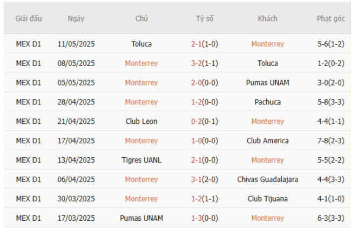Select the Monterrey link in the 28/04/2025 row
The image size is (351, 231).
coord(141,102)
